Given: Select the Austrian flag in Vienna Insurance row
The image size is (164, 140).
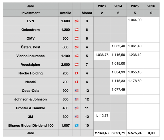Looking at the screenshot, I should point(76,56).
